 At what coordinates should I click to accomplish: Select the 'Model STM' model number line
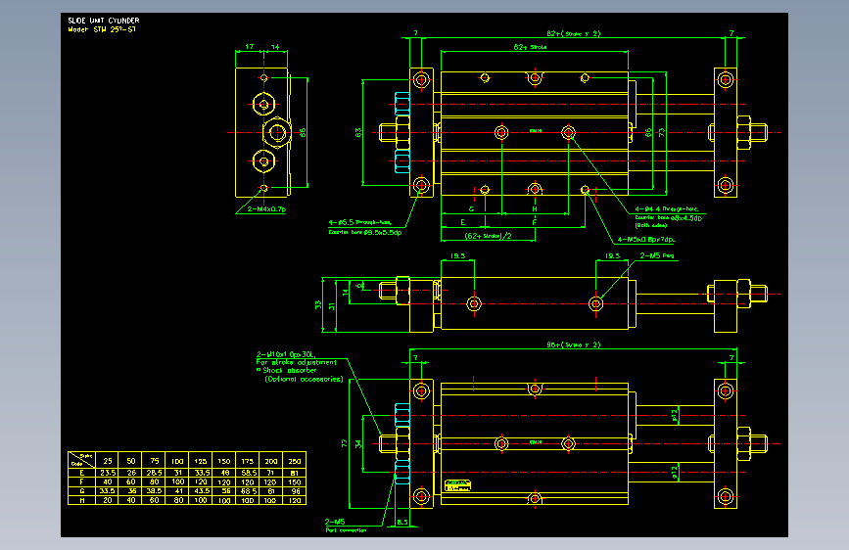pos(102,29)
